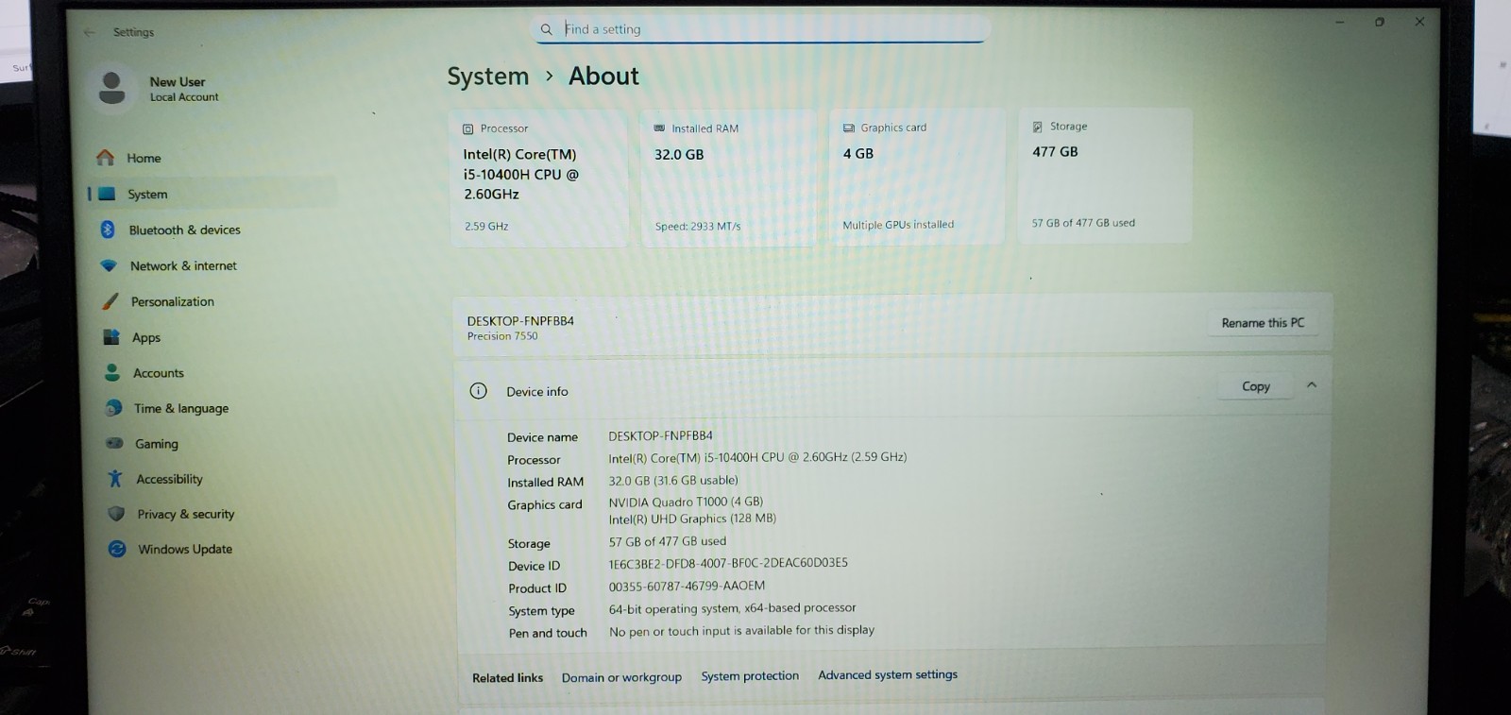Click Rename this PC button

[1263, 323]
